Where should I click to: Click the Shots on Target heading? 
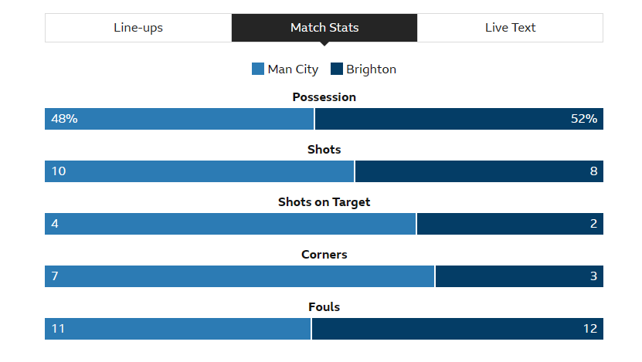(324, 202)
